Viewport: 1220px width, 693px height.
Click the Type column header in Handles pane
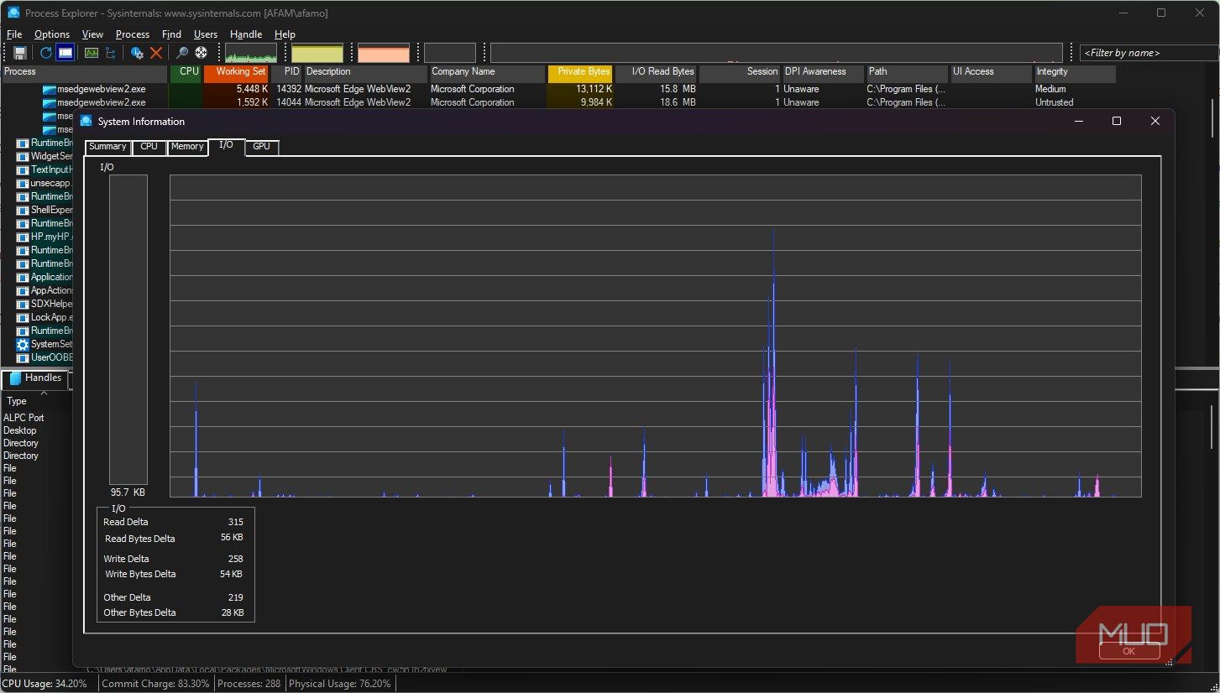(17, 401)
